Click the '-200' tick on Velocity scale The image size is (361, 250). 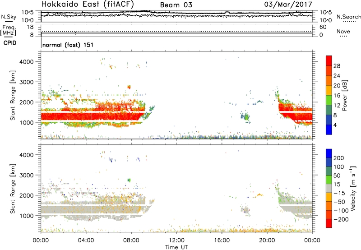[341, 219]
